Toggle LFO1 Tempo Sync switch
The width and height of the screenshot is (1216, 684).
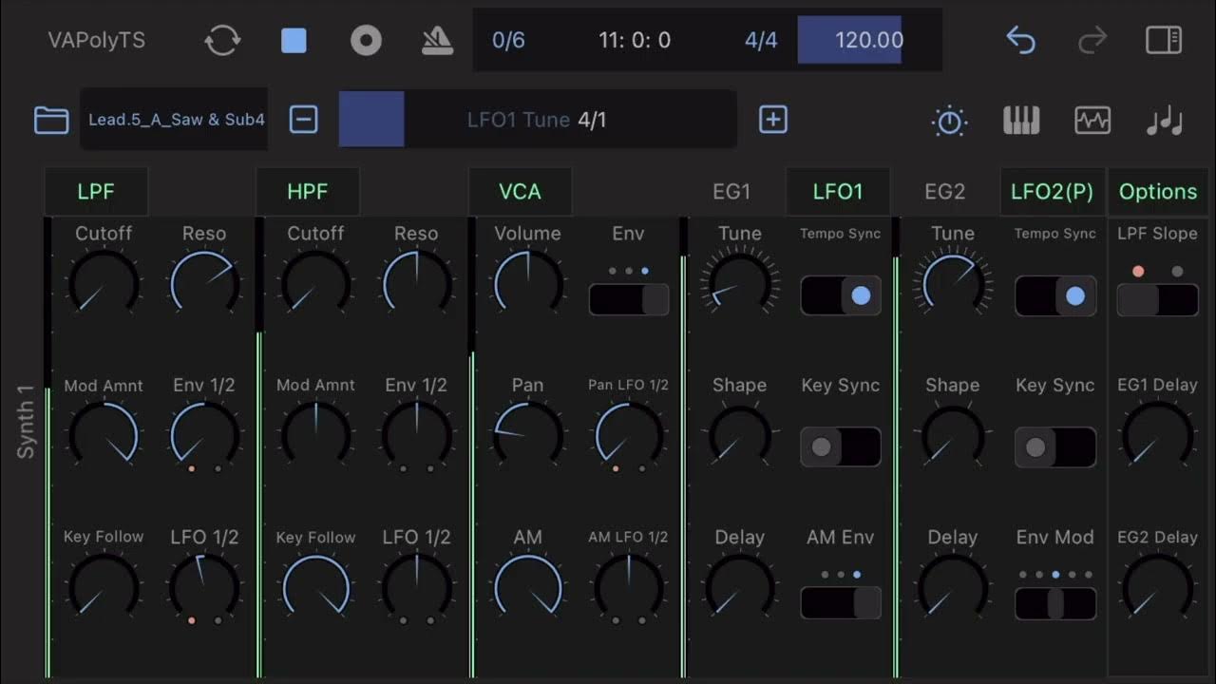click(x=841, y=296)
